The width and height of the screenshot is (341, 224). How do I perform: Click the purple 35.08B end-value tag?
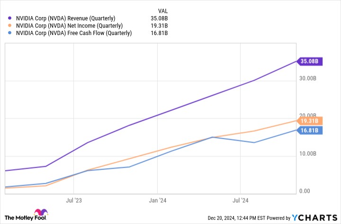[x=309, y=62]
